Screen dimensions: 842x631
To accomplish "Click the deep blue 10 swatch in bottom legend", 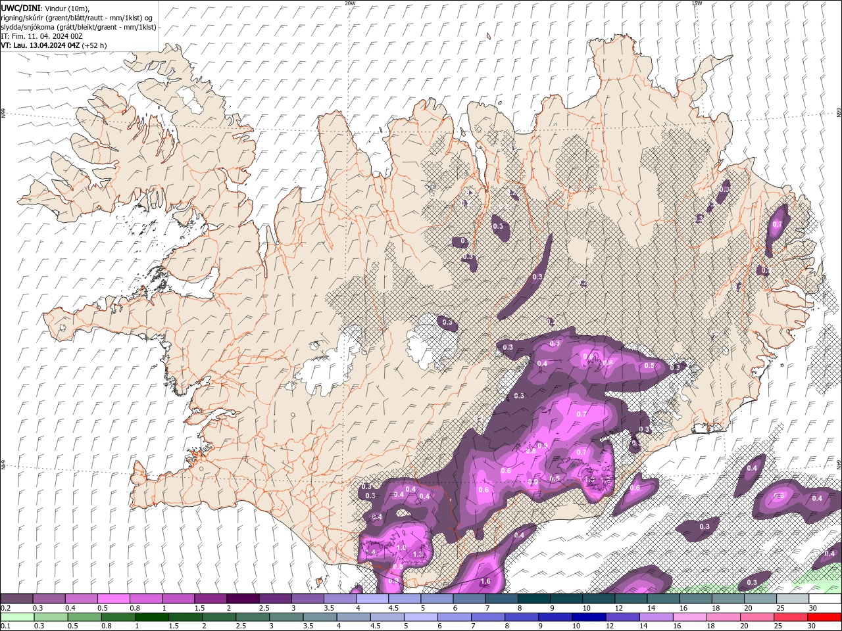I will coord(588,617).
